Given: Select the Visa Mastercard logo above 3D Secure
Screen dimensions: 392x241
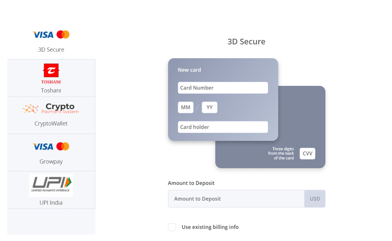Looking at the screenshot, I should [x=51, y=34].
